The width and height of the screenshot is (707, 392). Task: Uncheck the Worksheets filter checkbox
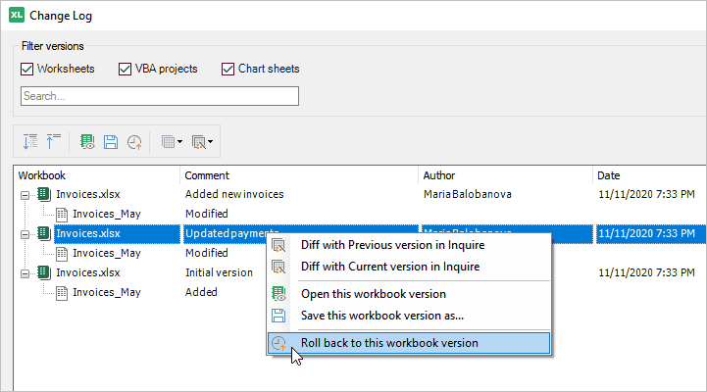point(27,69)
